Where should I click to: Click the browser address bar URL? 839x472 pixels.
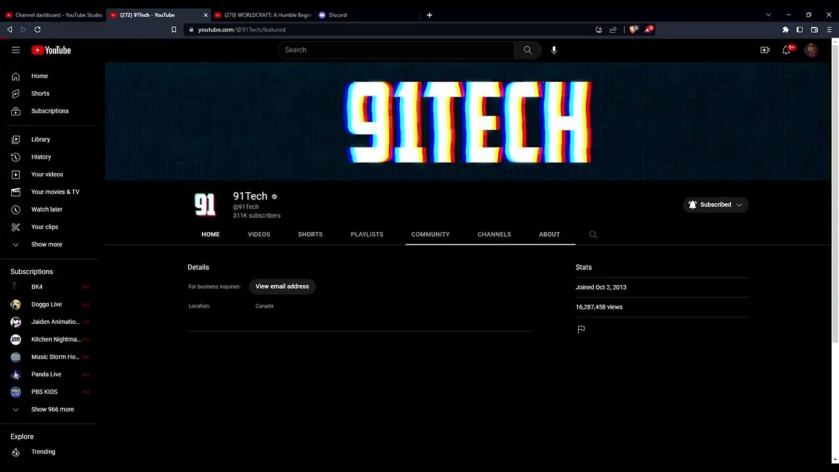[242, 29]
